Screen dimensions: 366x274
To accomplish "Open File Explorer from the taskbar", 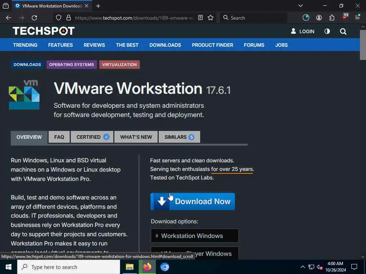I will click(129, 267).
